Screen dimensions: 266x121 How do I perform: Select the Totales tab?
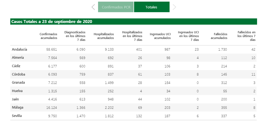tap(151, 7)
